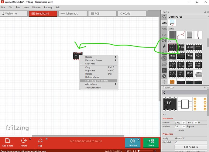Click the Flip toolbar button
Viewport: 209px width, 152px height.
[x=40, y=143]
